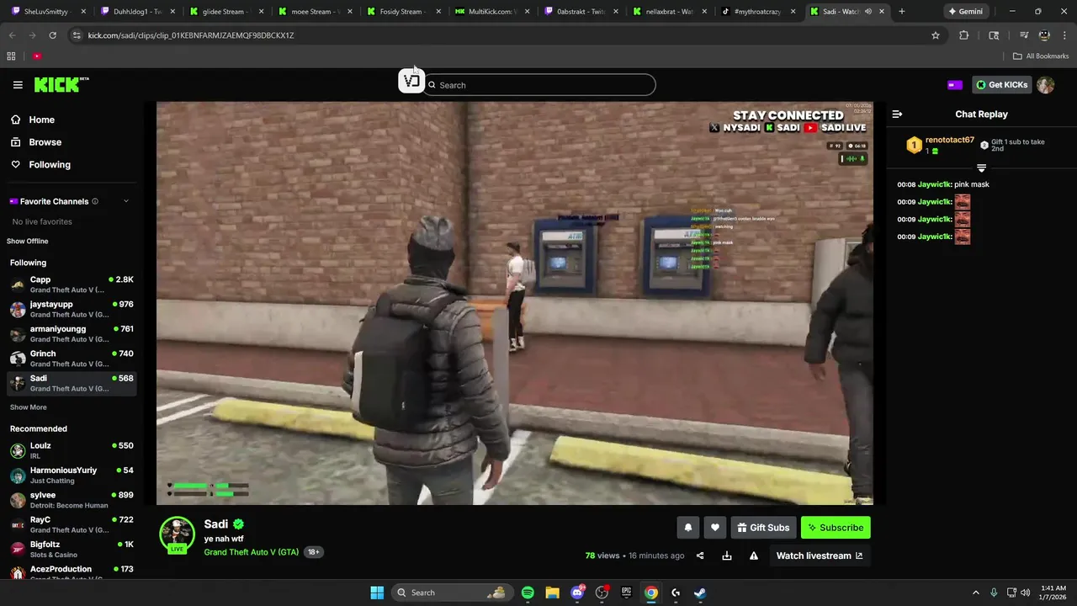The image size is (1077, 606).
Task: Click the Gift Subs button
Action: tap(763, 528)
